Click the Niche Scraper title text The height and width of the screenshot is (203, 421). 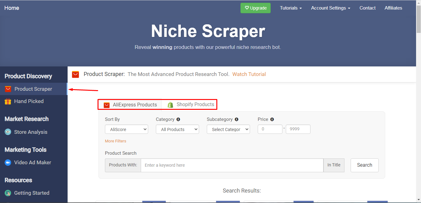[208, 31]
